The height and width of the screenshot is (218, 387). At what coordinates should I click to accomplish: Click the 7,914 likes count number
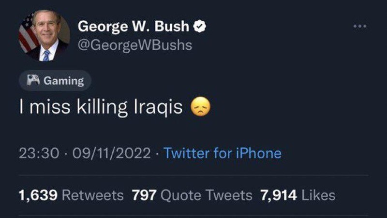click(279, 195)
